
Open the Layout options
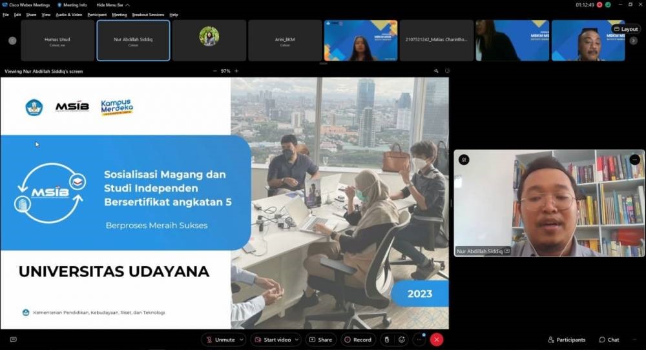(626, 29)
